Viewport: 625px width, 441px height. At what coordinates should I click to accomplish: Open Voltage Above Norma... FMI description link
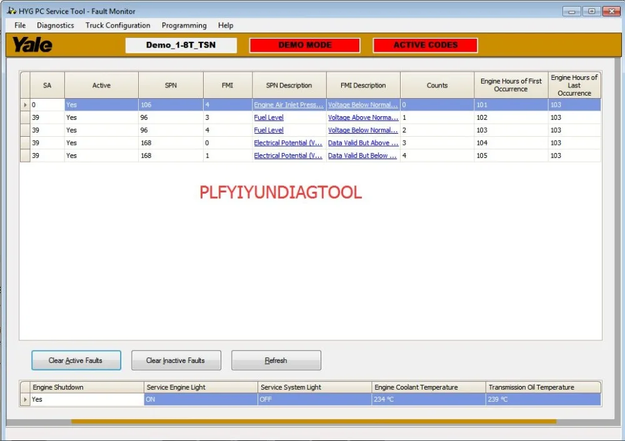click(x=362, y=117)
